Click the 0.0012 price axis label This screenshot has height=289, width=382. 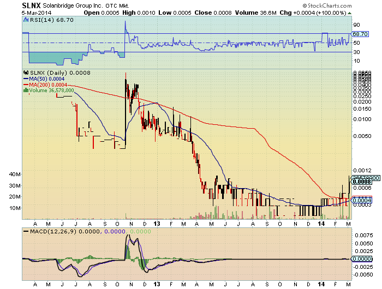pyautogui.click(x=362, y=171)
